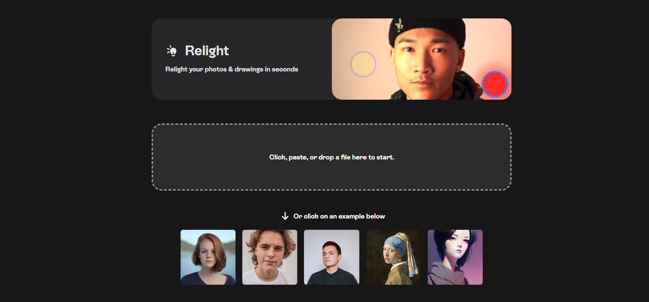Open file upload via the dashed drop zone
Screen dimensions: 649x302
click(x=331, y=157)
